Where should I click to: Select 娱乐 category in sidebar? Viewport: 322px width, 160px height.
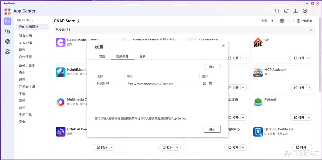click(22, 101)
